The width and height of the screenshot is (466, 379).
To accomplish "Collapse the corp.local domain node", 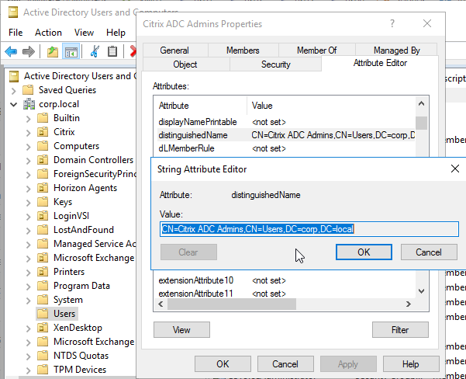I will tap(14, 105).
